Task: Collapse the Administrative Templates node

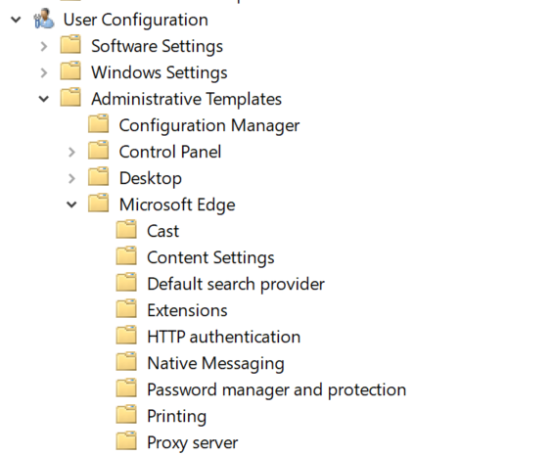Action: (44, 99)
